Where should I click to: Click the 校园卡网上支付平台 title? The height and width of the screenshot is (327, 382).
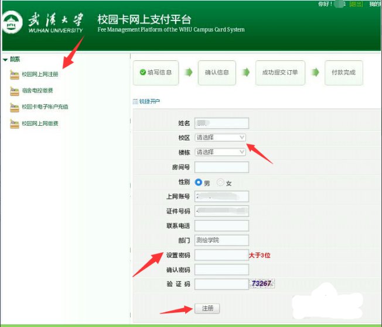coord(144,19)
